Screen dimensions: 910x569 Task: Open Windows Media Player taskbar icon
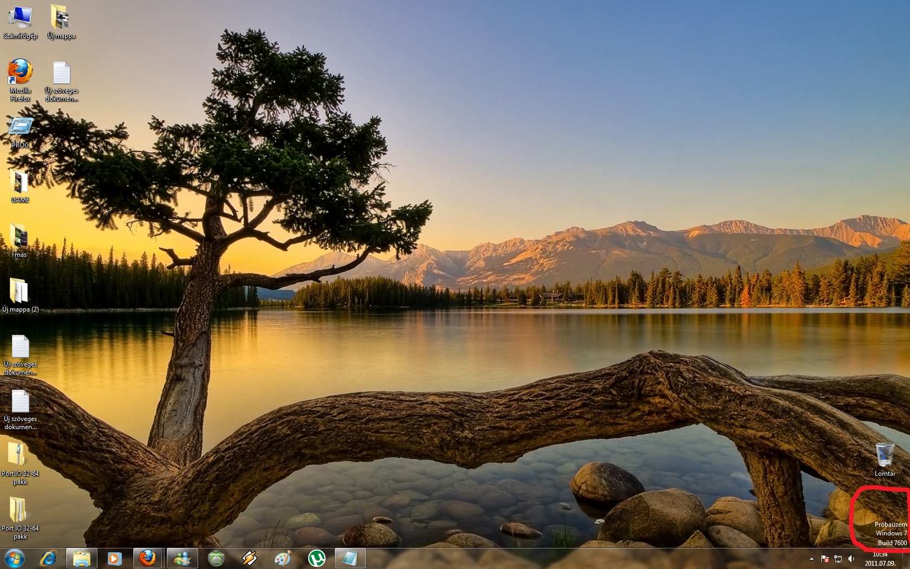pos(114,558)
